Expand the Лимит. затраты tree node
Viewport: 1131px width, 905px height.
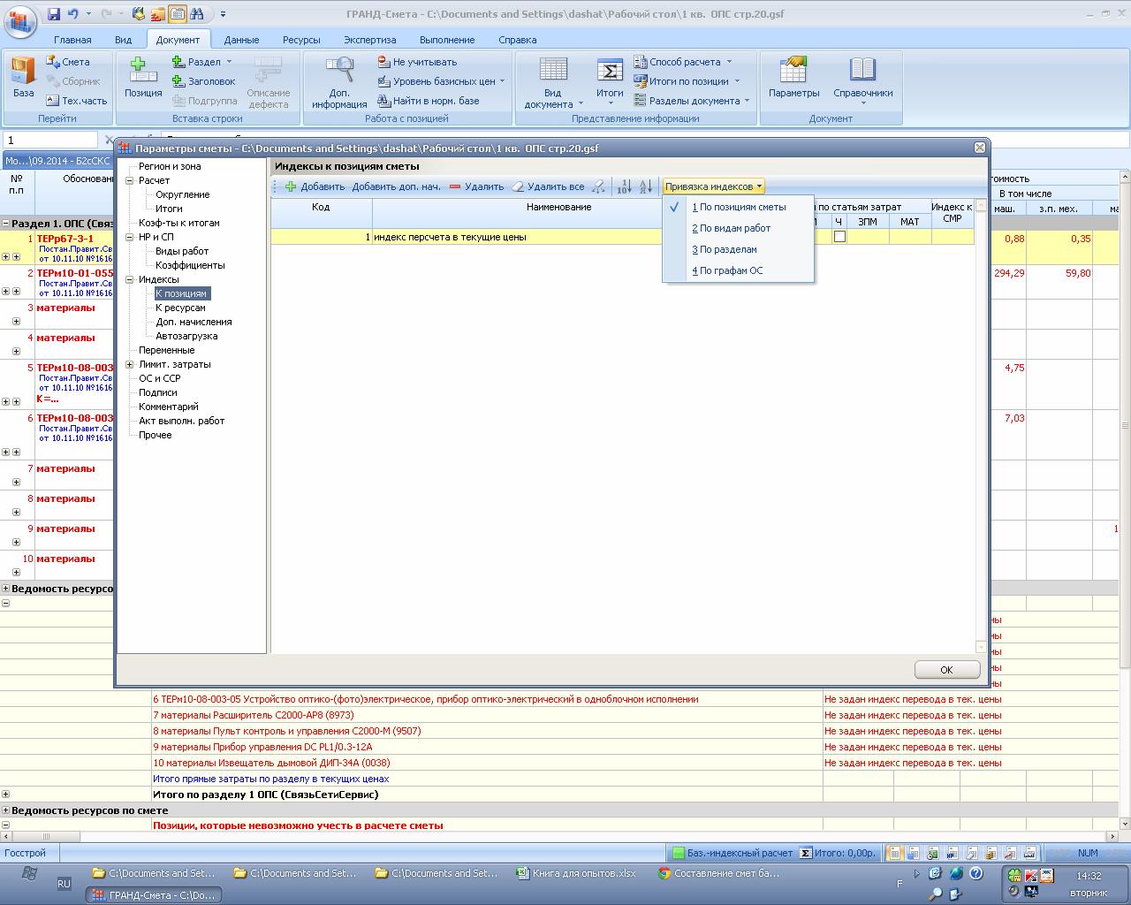pos(130,364)
